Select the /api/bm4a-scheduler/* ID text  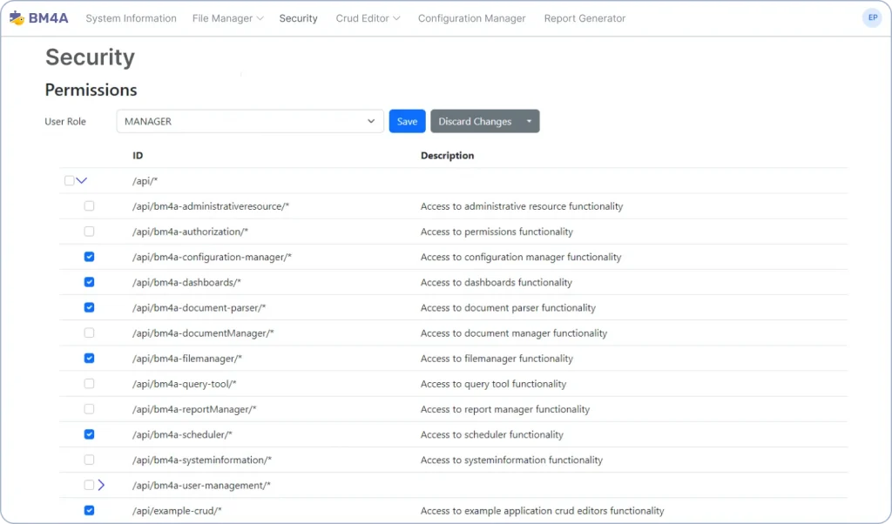point(183,434)
